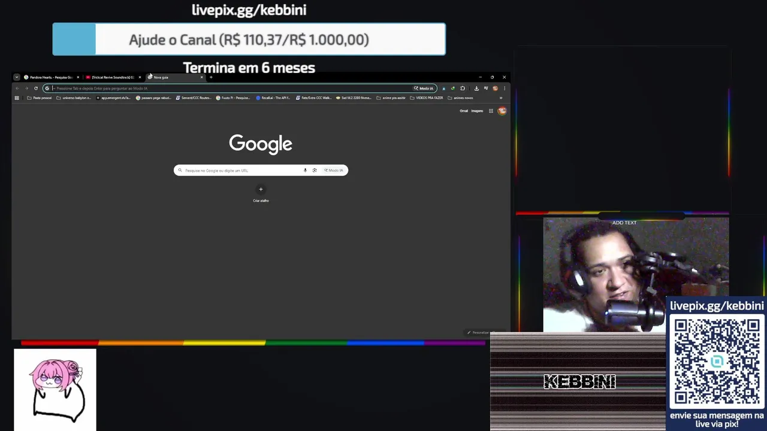Open the green extension icon in toolbar
Screen dimensions: 767x431
(452, 88)
